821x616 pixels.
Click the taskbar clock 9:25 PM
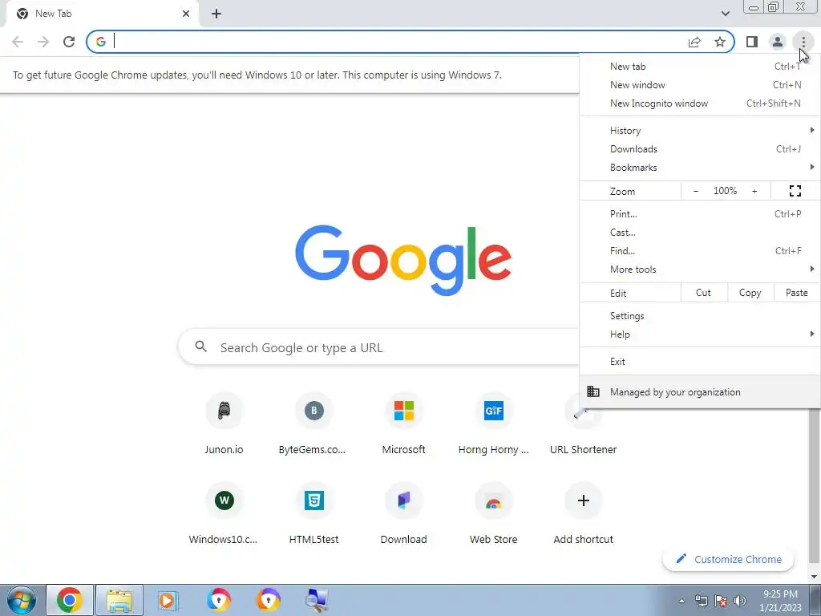pyautogui.click(x=780, y=601)
